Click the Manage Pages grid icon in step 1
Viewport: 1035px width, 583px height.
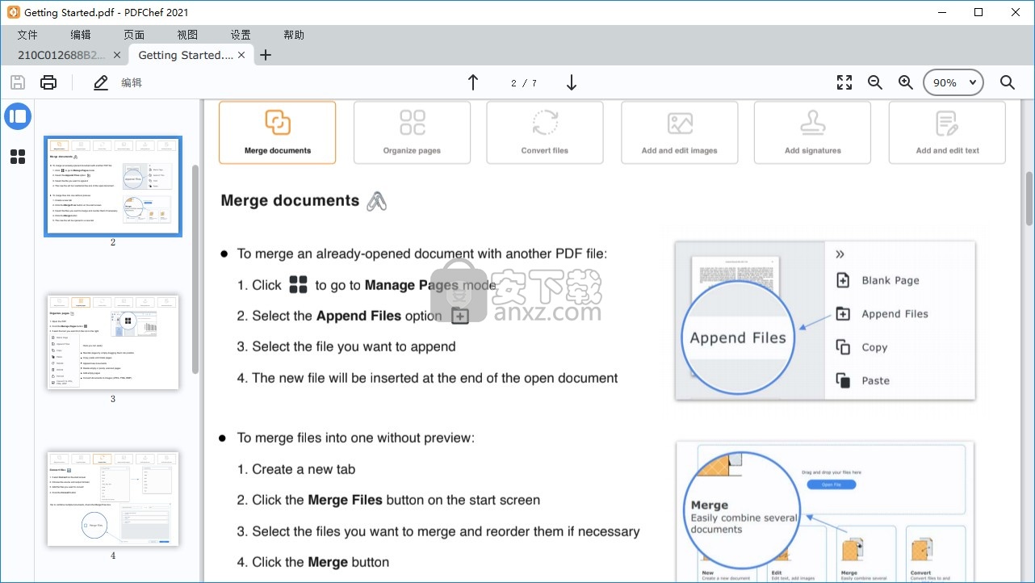299,284
